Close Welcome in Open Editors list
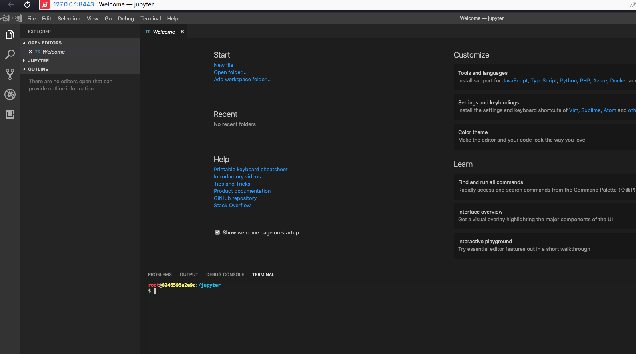 (x=30, y=52)
